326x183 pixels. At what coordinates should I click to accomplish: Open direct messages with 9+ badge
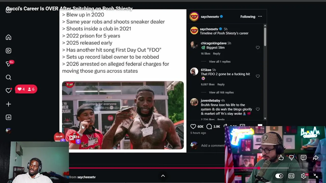[x=9, y=64]
